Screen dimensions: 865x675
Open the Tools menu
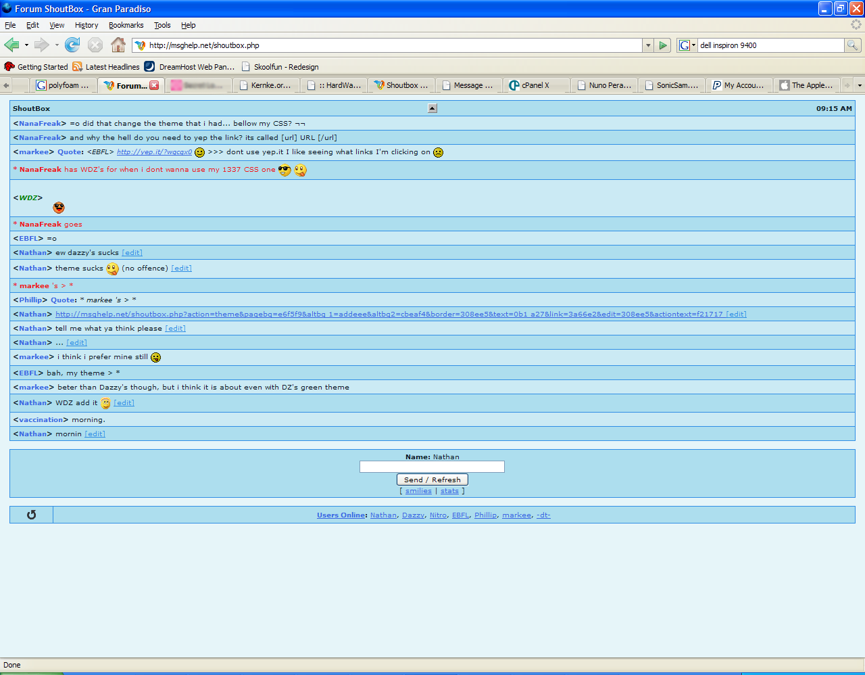(x=162, y=25)
